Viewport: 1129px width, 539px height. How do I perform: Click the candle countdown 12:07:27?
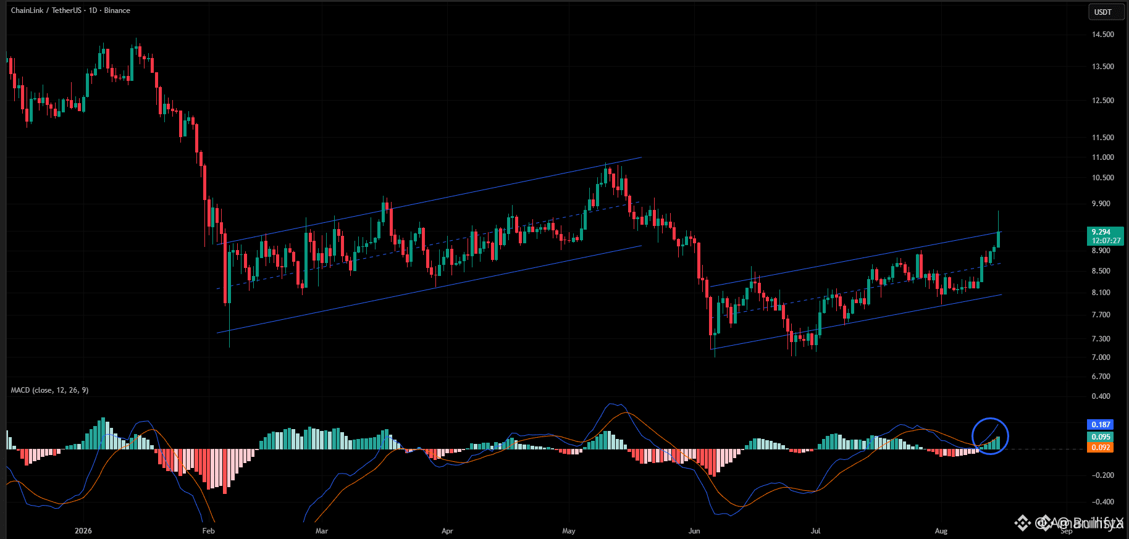1105,241
